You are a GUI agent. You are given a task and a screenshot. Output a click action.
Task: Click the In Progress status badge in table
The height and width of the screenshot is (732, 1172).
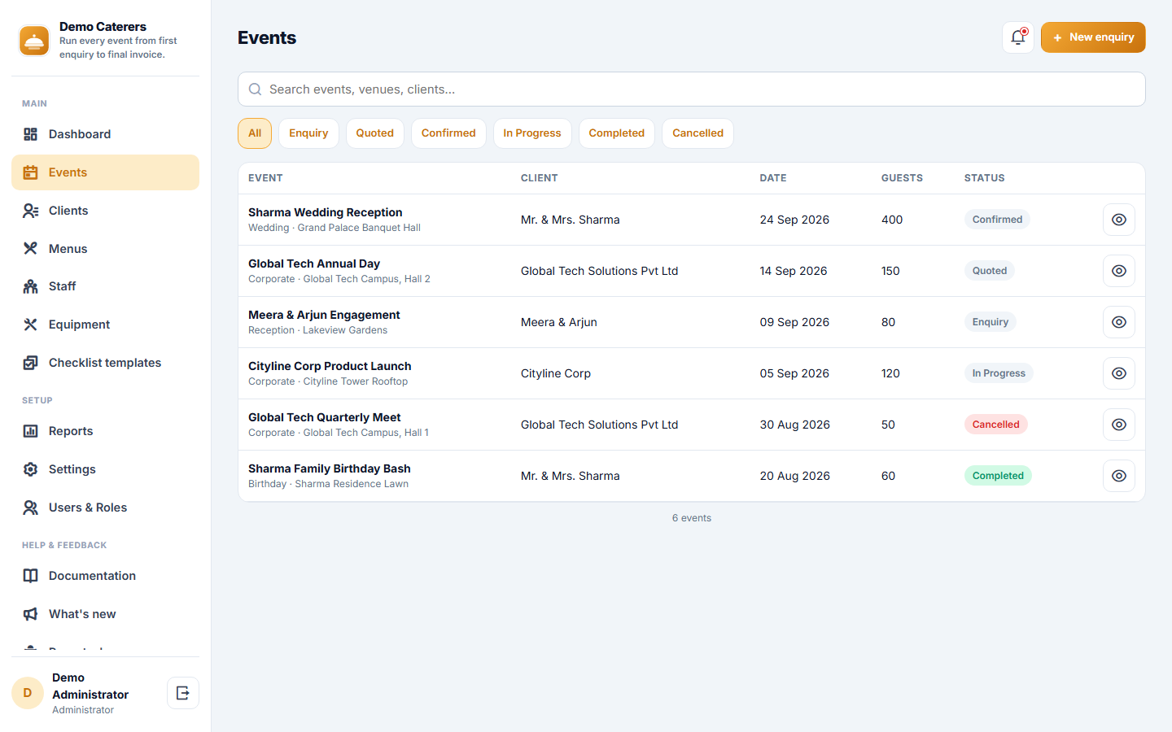click(x=999, y=373)
